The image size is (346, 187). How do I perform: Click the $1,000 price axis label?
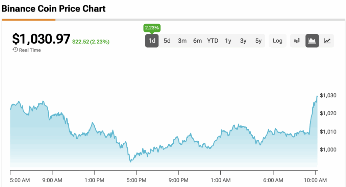[327, 149]
